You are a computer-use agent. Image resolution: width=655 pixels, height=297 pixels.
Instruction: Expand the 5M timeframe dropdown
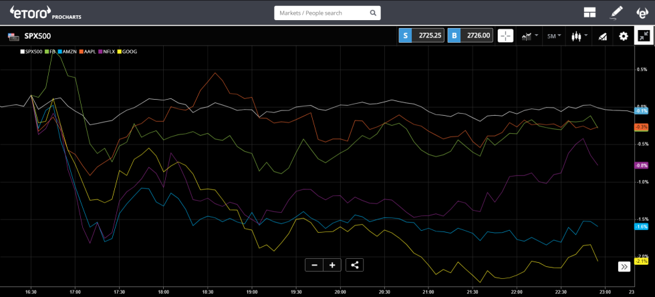click(x=554, y=36)
